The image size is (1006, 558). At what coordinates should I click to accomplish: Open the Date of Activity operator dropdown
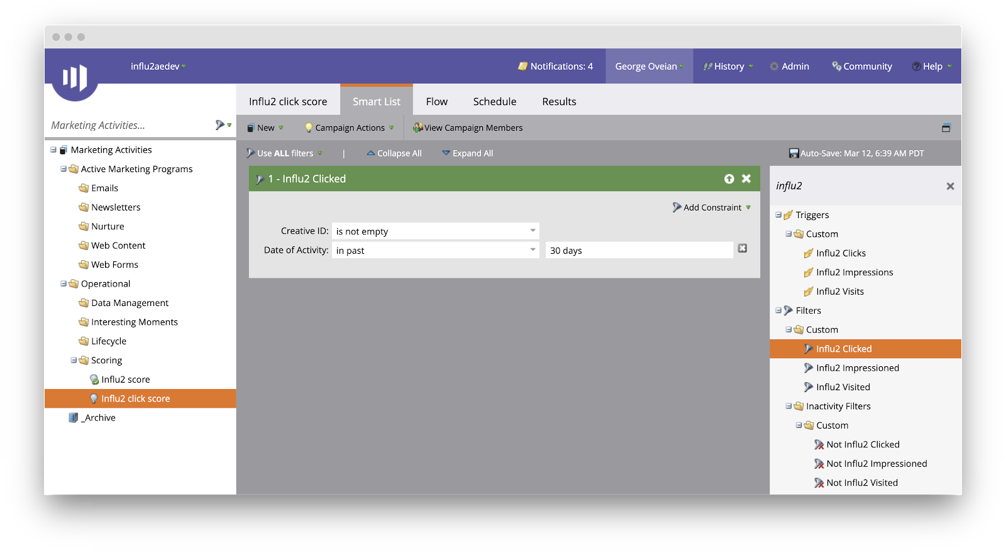[x=532, y=250]
